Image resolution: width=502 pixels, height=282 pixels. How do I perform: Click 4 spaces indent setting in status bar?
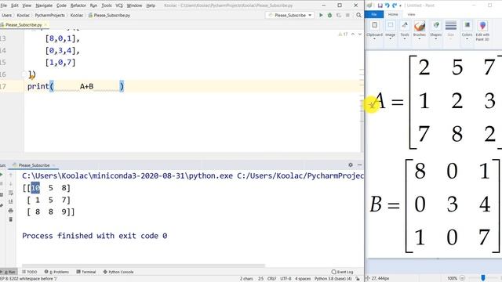[303, 279]
